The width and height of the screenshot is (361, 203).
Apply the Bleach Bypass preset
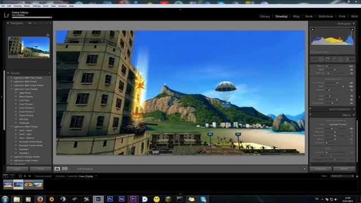26,96
